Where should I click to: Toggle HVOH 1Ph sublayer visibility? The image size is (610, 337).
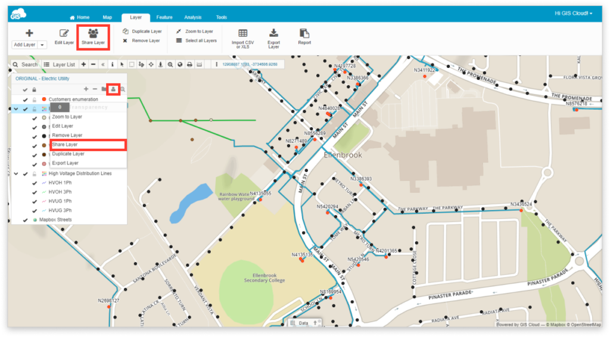35,183
